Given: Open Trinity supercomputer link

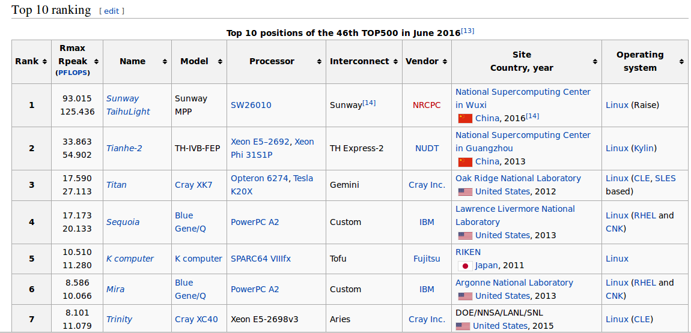Looking at the screenshot, I should pos(119,319).
